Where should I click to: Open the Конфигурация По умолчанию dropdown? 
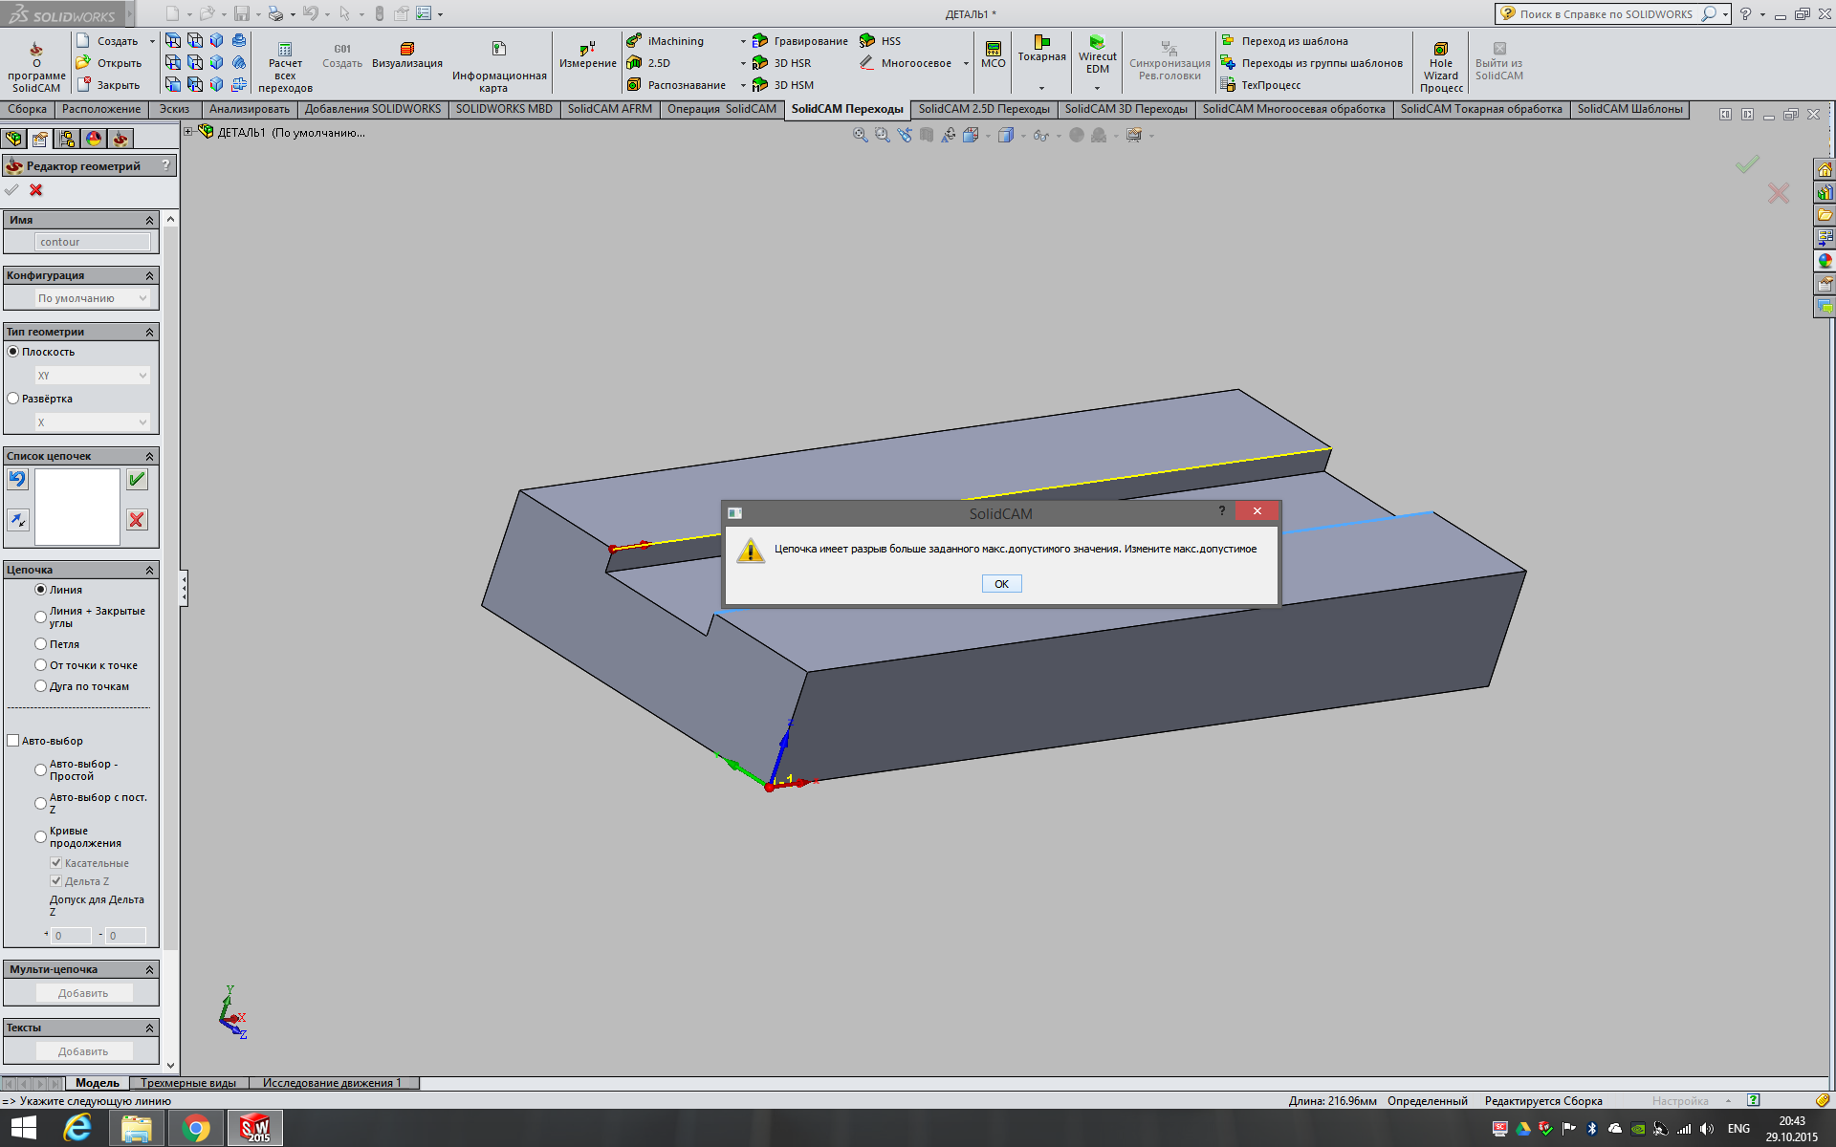pyautogui.click(x=92, y=298)
